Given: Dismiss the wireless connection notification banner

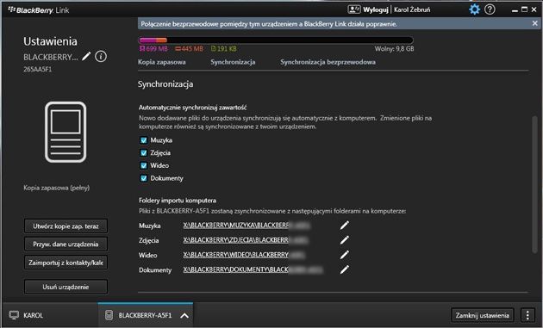Looking at the screenshot, I should [535, 23].
